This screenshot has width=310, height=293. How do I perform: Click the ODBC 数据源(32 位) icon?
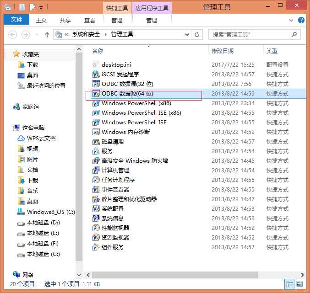(96, 84)
